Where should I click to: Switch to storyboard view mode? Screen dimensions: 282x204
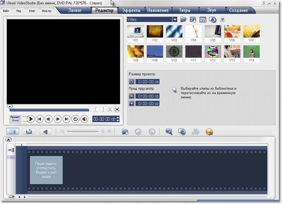tap(13, 132)
